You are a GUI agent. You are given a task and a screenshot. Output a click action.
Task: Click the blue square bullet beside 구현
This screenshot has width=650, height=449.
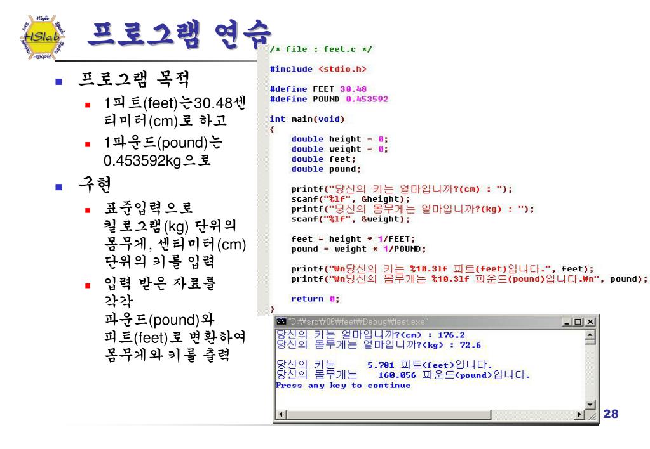(x=59, y=187)
